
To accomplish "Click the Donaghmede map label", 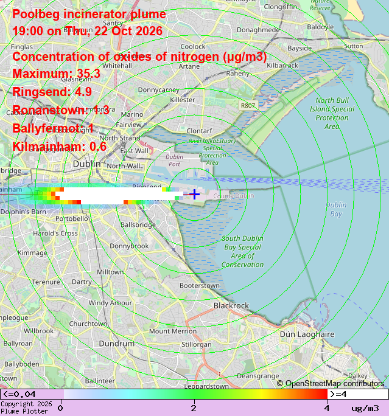I will pos(258,30).
